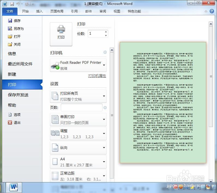Image resolution: width=217 pixels, height=193 pixels.
Task: Select Print (打印) in backstage menu
Action: pos(22,85)
